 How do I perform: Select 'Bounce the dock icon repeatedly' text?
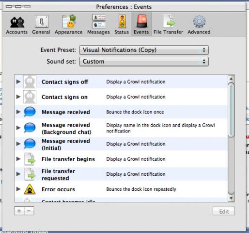[x=141, y=189]
